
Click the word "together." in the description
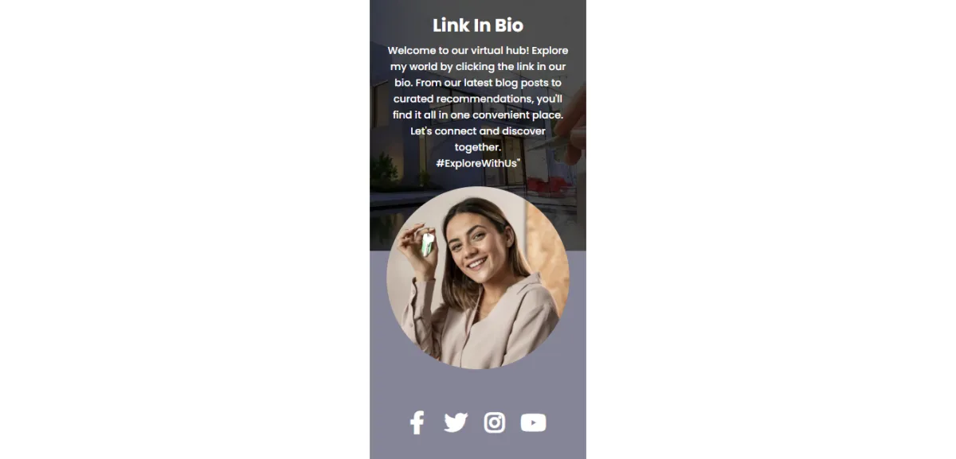pyautogui.click(x=478, y=147)
